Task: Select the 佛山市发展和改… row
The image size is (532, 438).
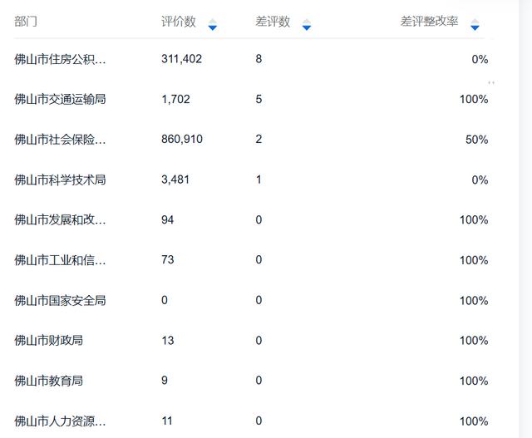Action: point(251,220)
